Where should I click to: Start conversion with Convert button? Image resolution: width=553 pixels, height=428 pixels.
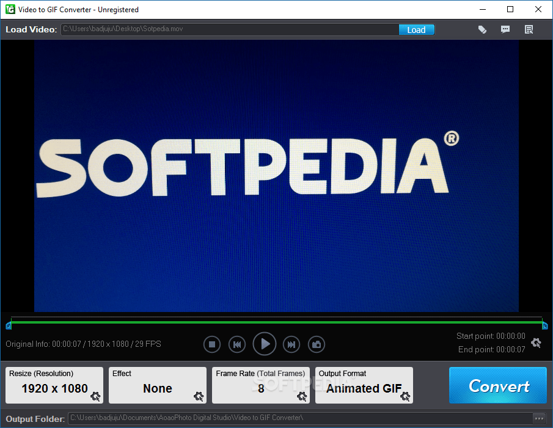(x=498, y=385)
